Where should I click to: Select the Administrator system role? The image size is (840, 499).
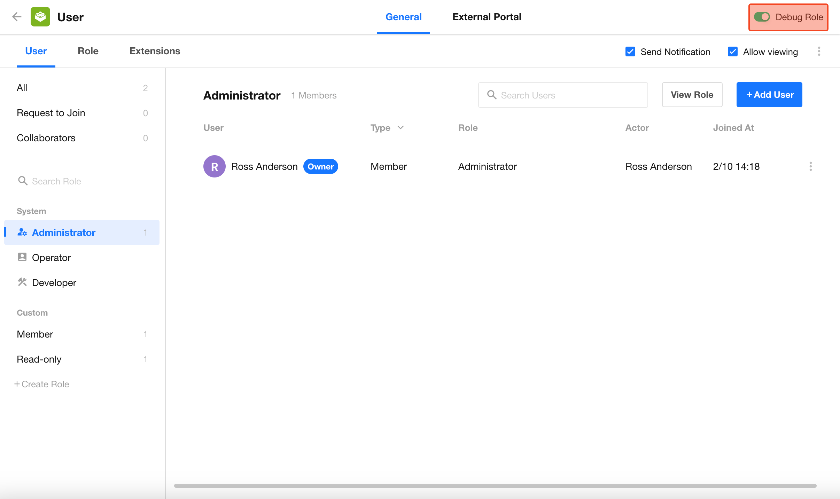[82, 232]
